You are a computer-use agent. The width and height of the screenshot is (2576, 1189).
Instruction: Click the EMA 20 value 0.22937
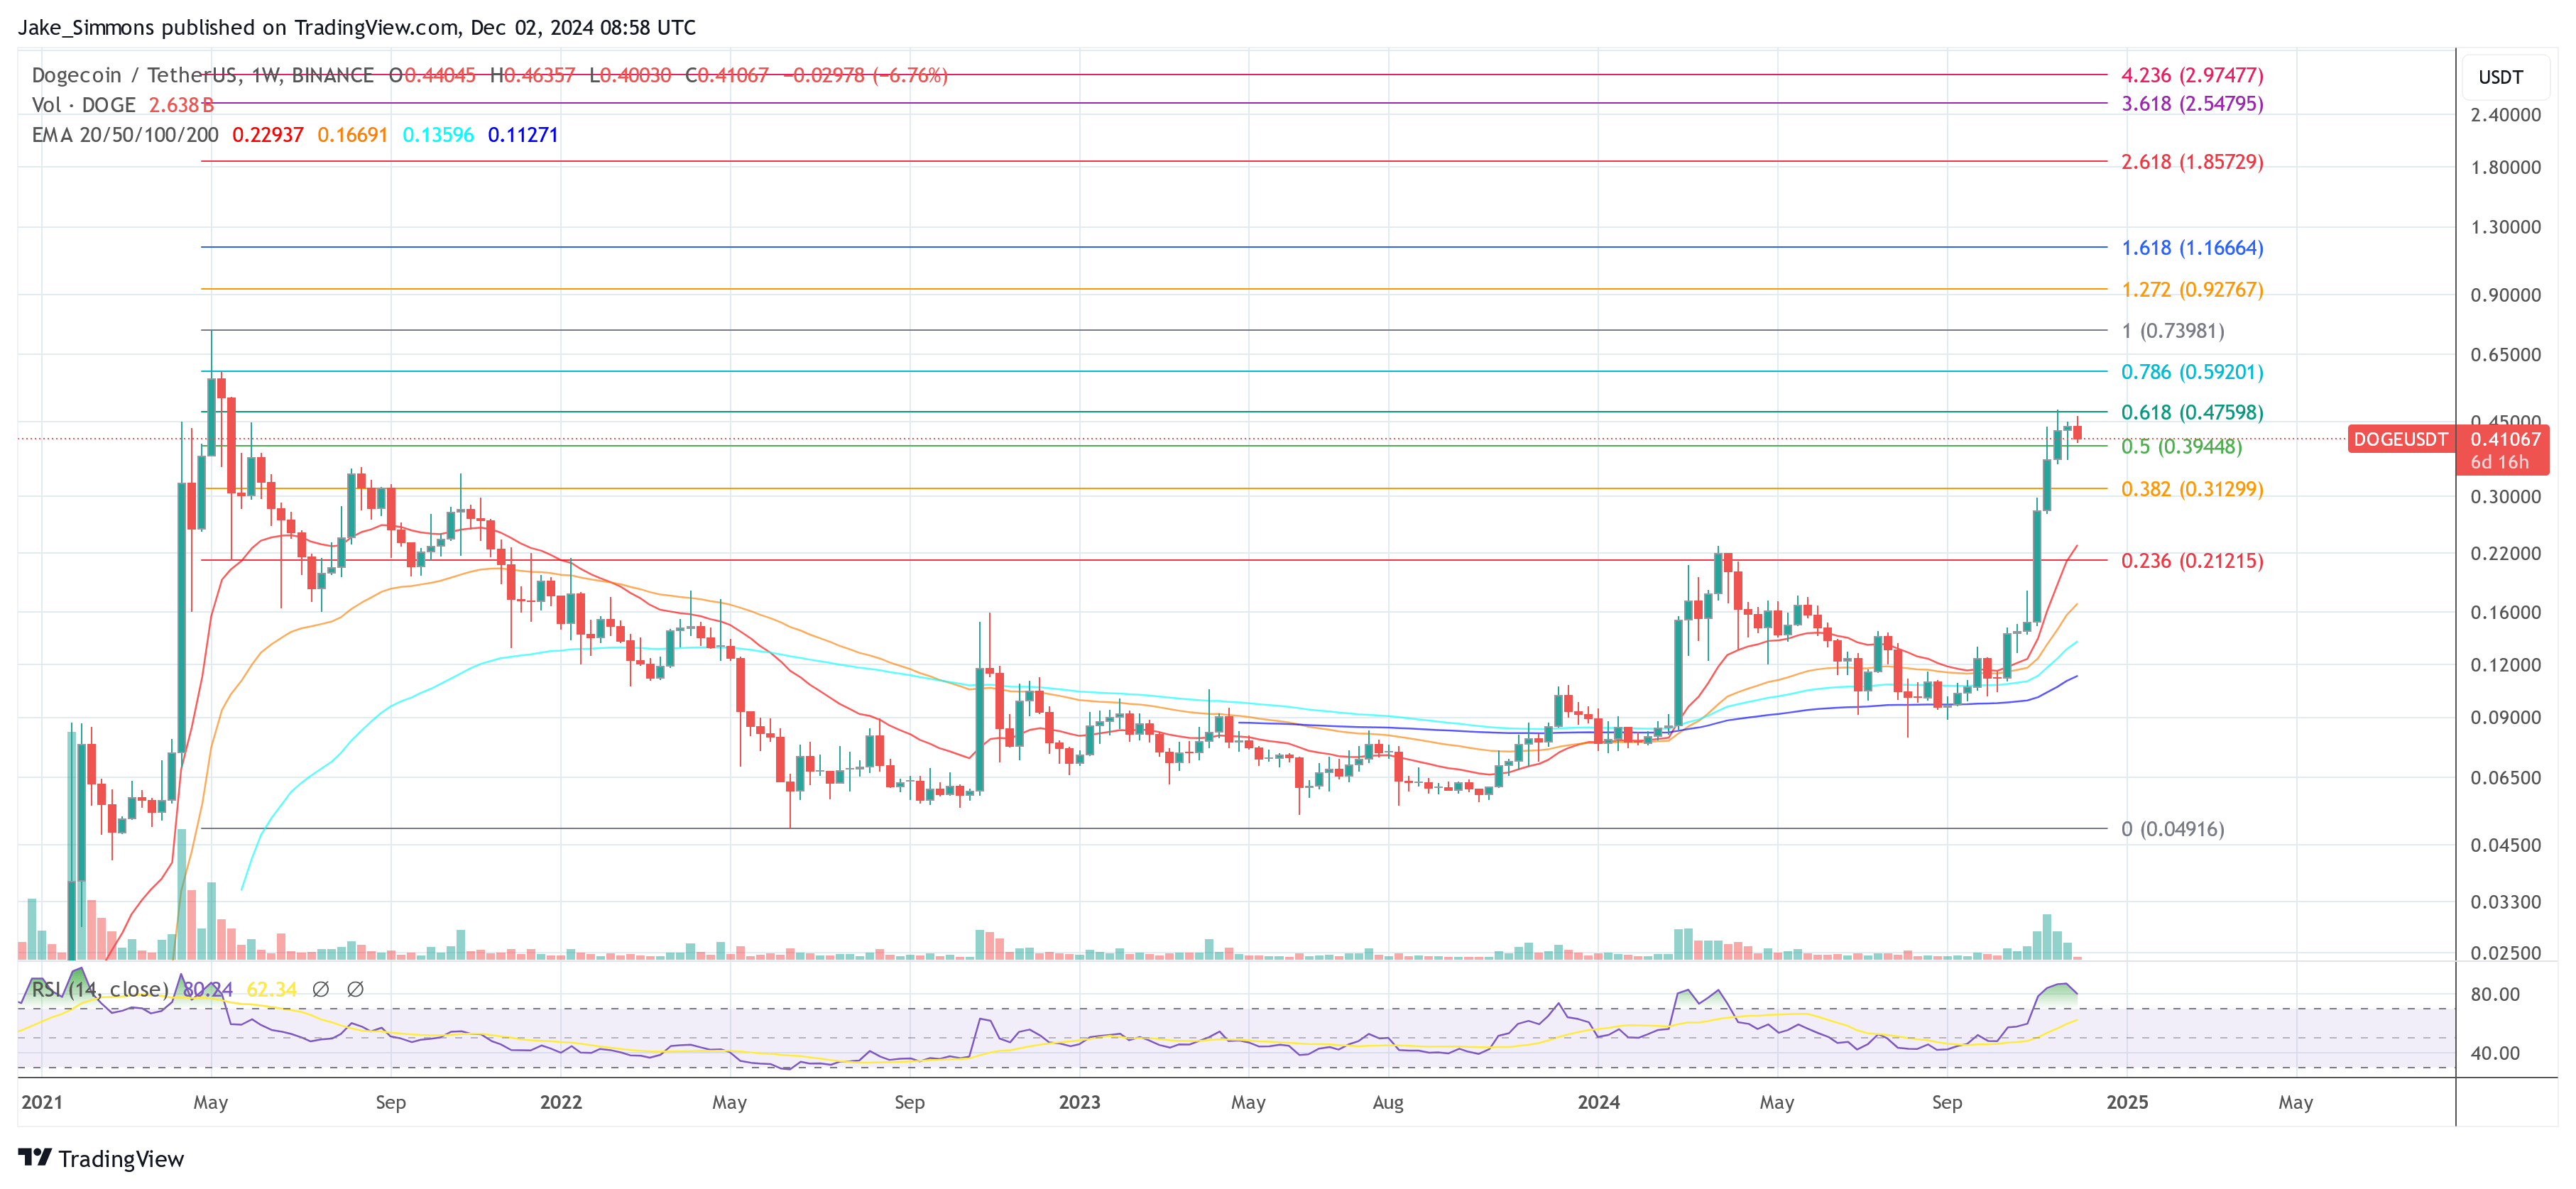[268, 135]
